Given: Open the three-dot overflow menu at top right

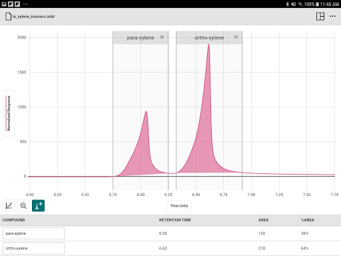Looking at the screenshot, I should (332, 16).
